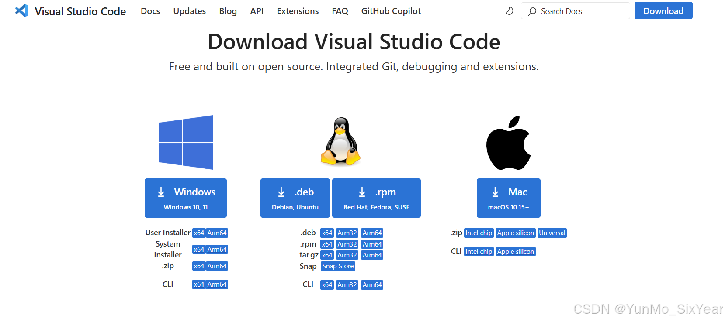Go to the Updates page
725x322 pixels.
click(x=190, y=11)
